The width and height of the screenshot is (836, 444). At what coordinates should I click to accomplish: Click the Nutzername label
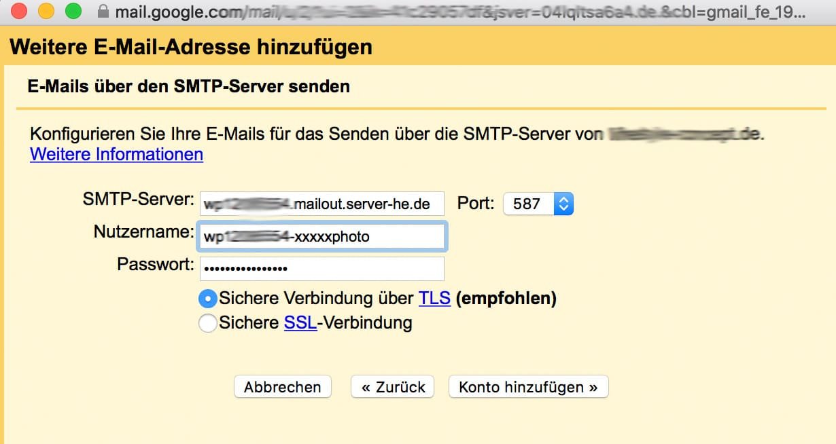(144, 232)
